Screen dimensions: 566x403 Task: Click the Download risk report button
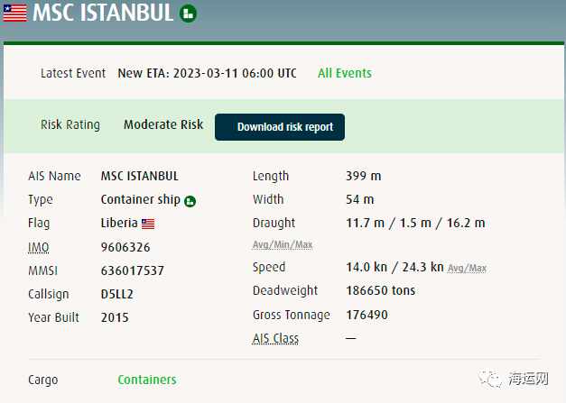point(280,127)
